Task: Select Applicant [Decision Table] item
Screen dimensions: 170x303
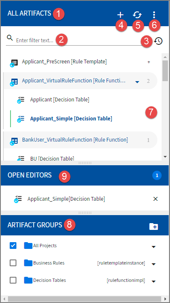Action: [x=60, y=100]
